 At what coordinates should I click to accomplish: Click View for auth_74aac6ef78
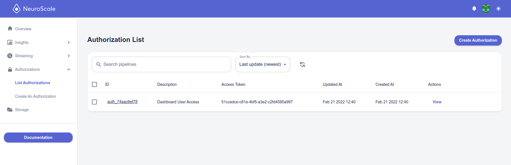[x=437, y=102]
